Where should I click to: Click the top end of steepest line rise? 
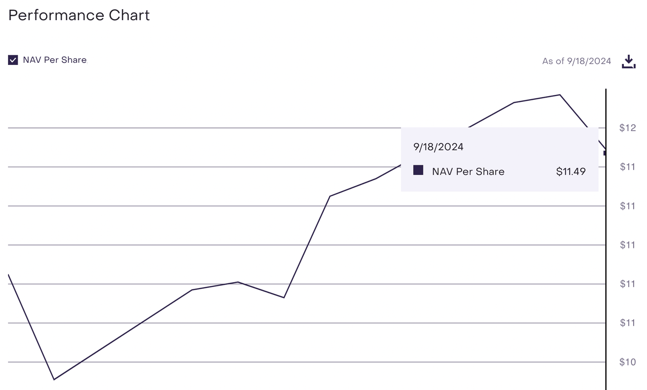(x=330, y=196)
